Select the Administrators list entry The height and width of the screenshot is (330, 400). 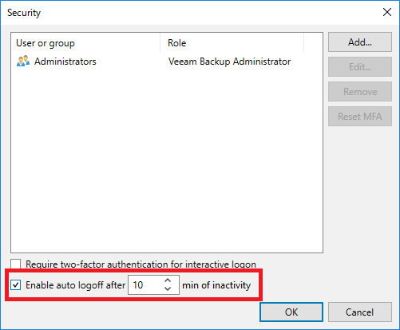coord(65,62)
